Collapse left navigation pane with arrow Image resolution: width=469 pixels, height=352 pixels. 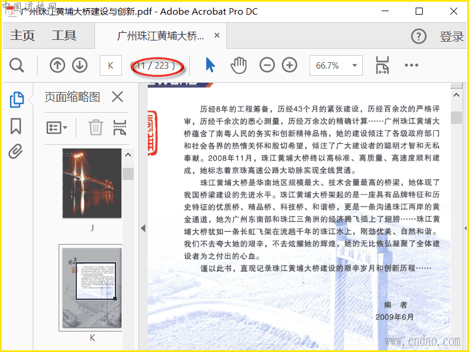point(143,228)
